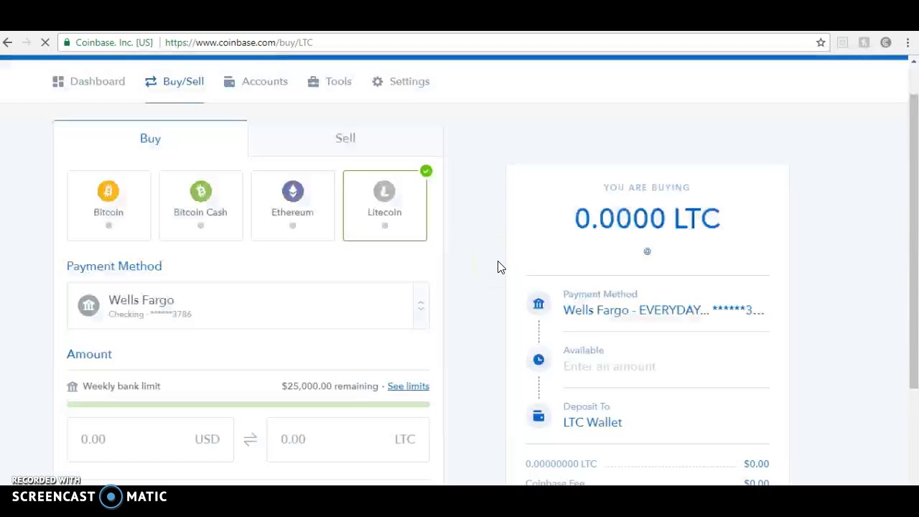This screenshot has height=517, width=919.
Task: Click 'Payment Method' section heading
Action: (x=114, y=266)
